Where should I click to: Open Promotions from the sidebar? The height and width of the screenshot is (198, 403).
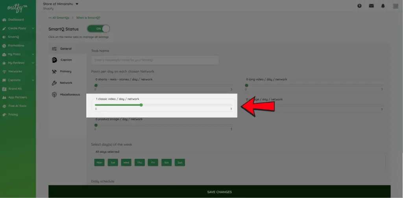pos(16,46)
